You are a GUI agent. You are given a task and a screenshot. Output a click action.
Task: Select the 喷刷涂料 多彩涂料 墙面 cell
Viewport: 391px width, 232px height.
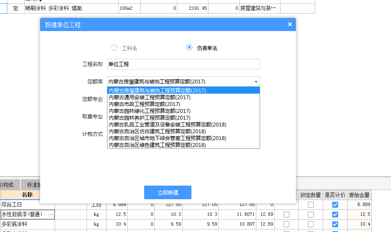(72, 8)
